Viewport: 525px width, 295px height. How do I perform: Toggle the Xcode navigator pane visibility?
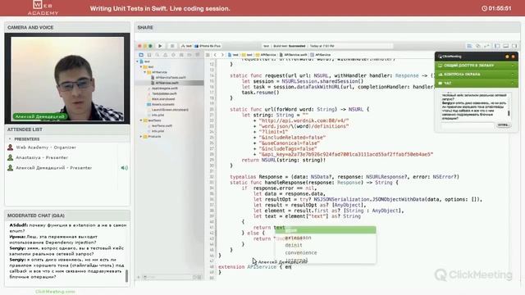pos(497,46)
